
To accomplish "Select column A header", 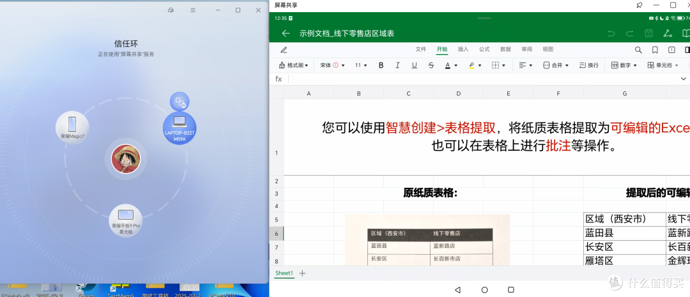I will 309,93.
